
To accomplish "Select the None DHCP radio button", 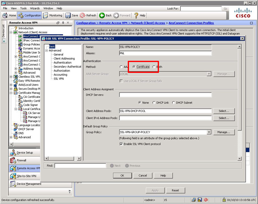I will (140, 103).
